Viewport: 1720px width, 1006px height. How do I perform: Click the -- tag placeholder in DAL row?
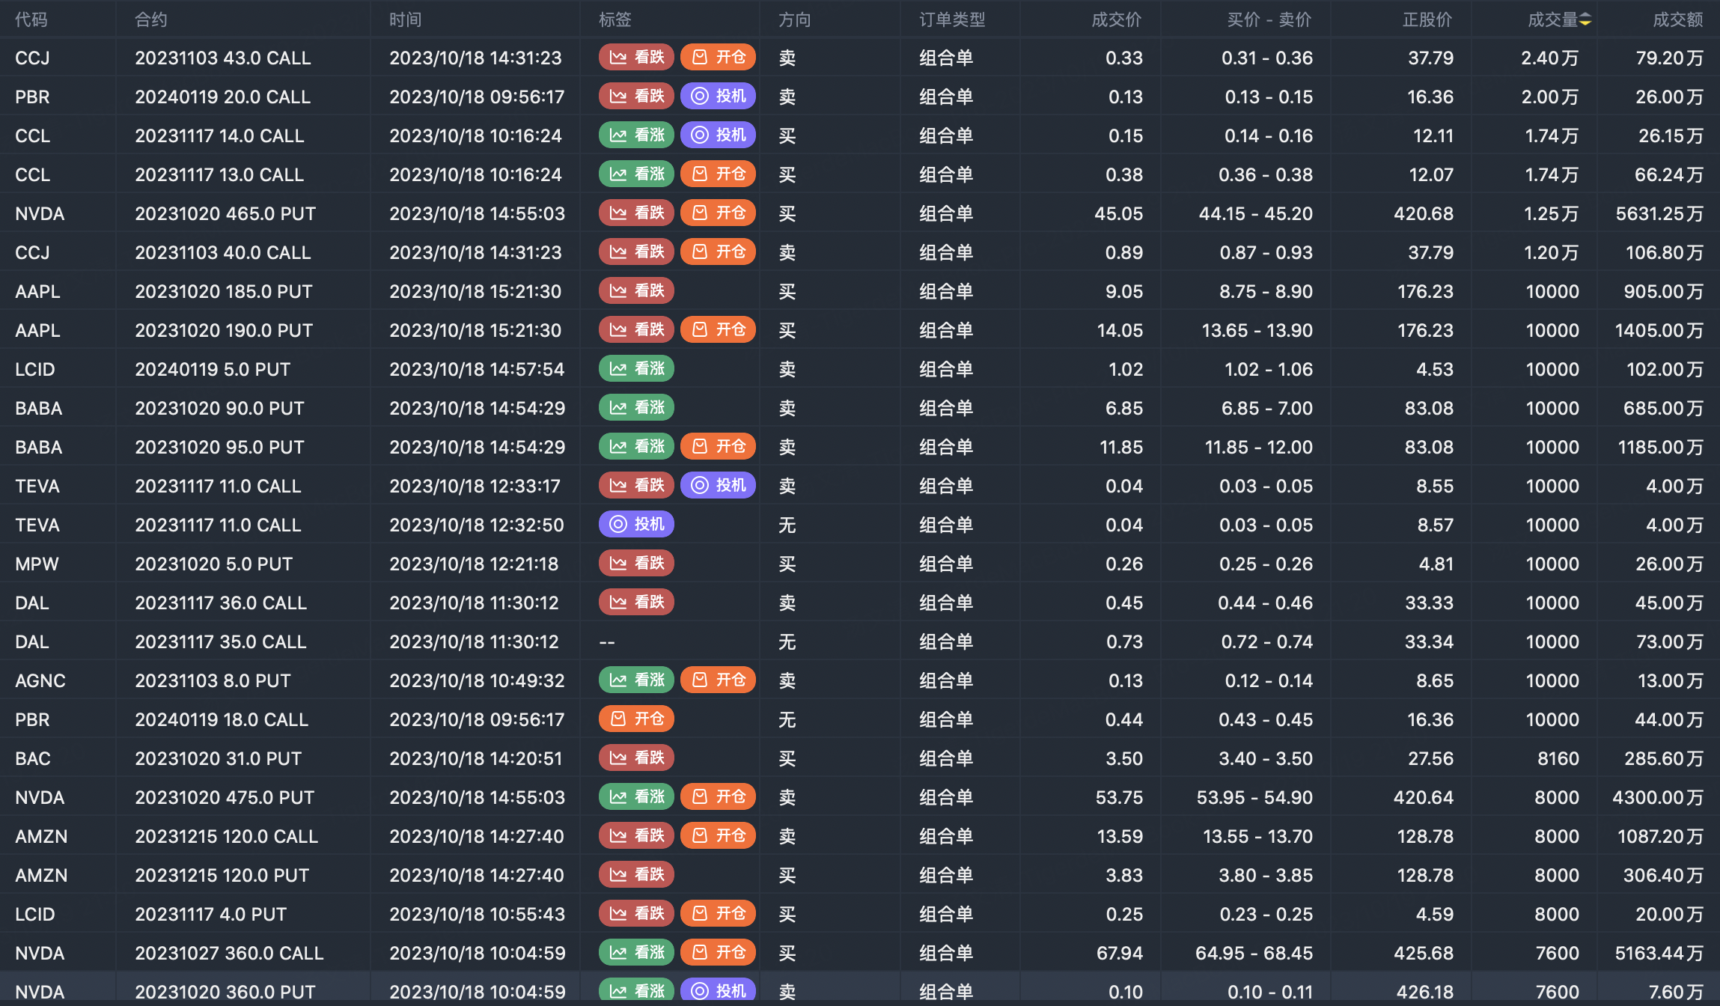pyautogui.click(x=607, y=641)
